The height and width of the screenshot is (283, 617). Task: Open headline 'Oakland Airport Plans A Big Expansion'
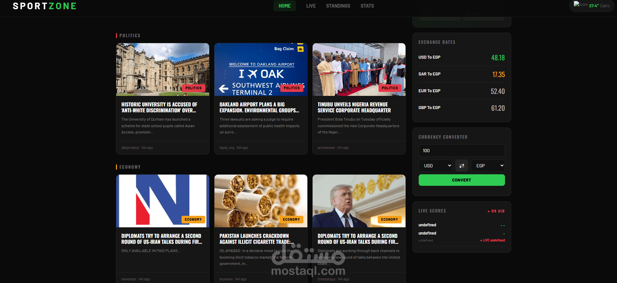click(259, 107)
